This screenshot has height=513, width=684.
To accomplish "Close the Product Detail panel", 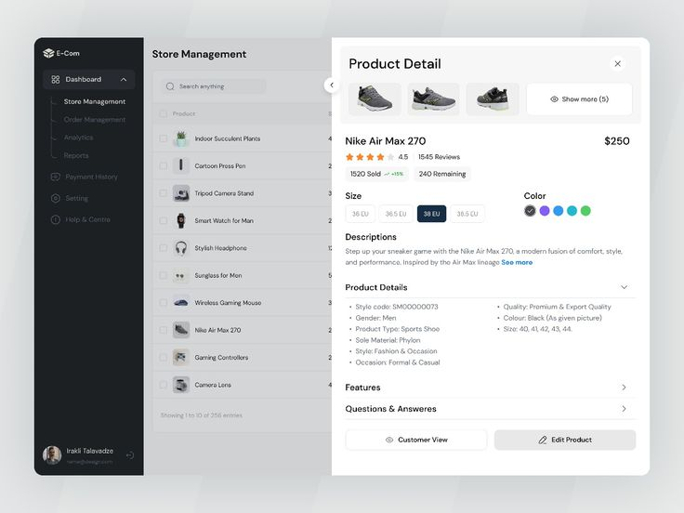I will click(618, 64).
